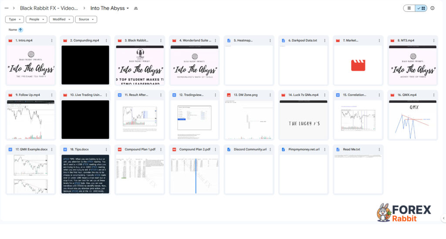The image size is (446, 239).
Task: Switch to list layout view
Action: (x=409, y=8)
